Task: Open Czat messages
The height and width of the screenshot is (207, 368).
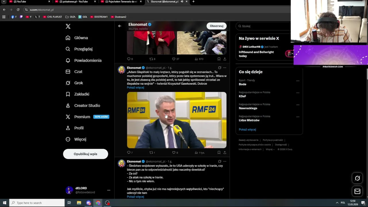Action: pos(74,72)
